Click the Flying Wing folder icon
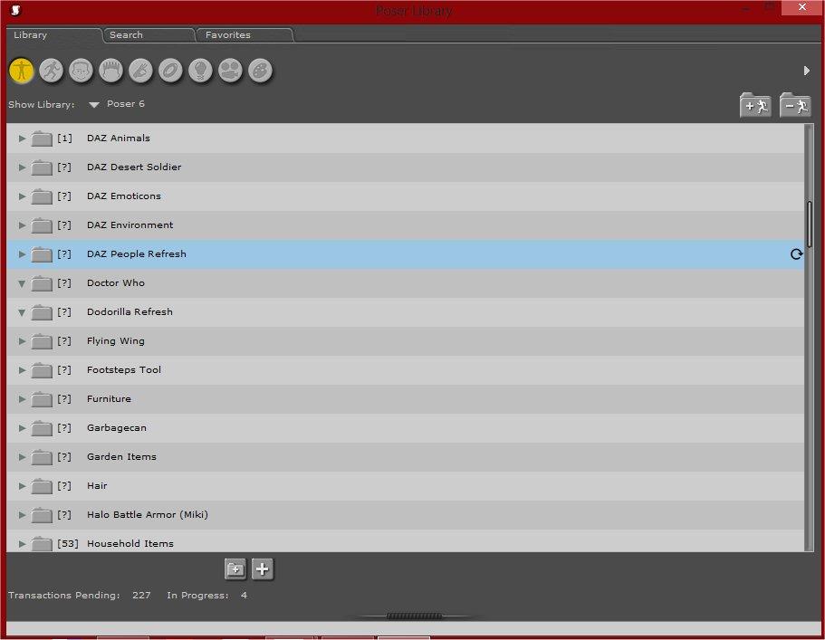 tap(42, 342)
